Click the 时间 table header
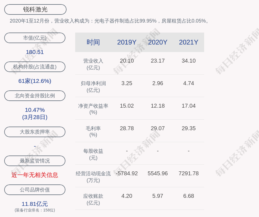The width and height of the screenshot is (259, 217). [x=93, y=42]
